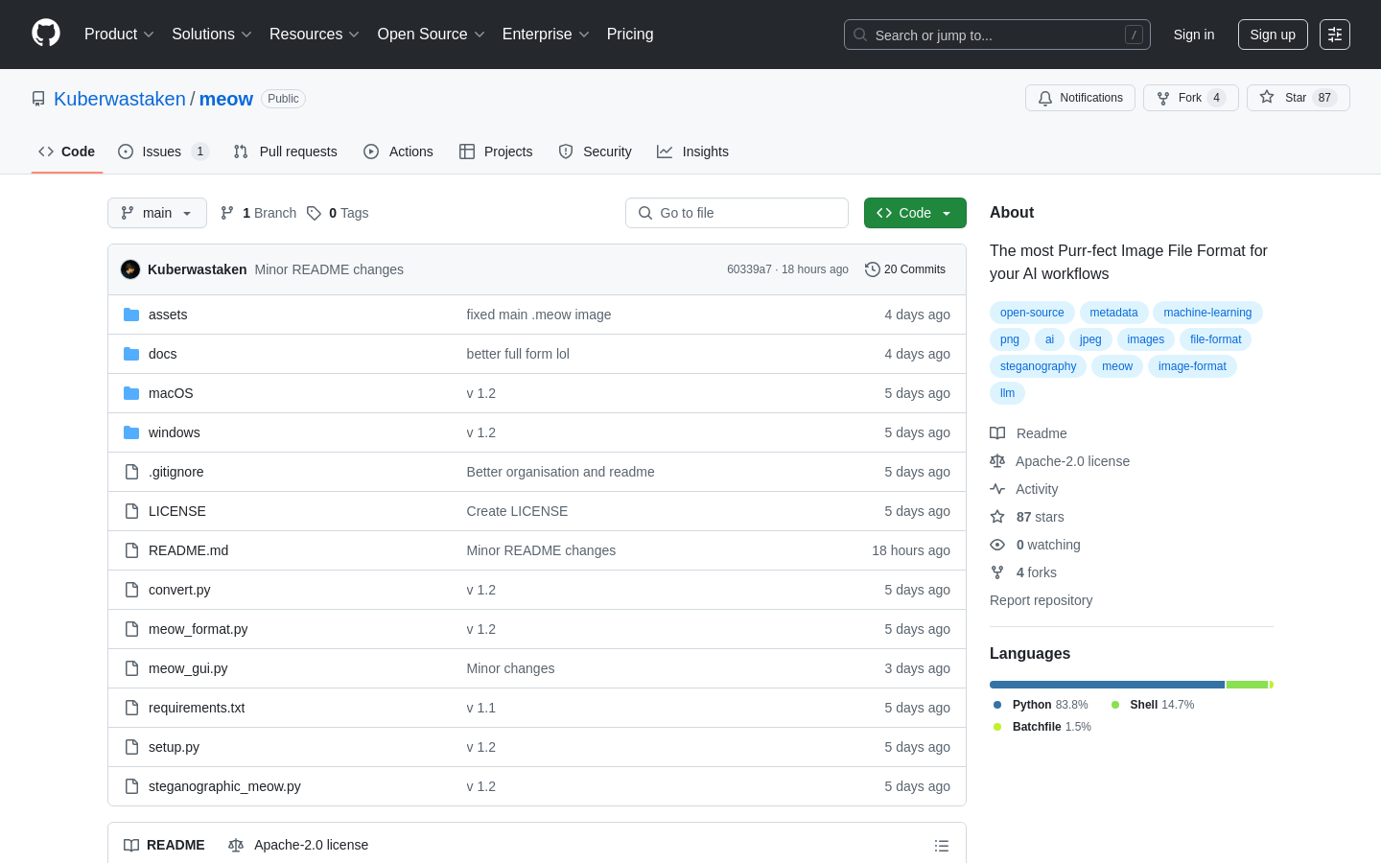View the 20 Commits history

[x=905, y=269]
